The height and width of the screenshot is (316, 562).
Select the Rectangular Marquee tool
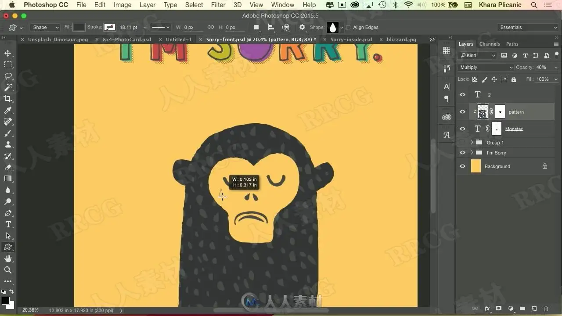click(x=8, y=65)
